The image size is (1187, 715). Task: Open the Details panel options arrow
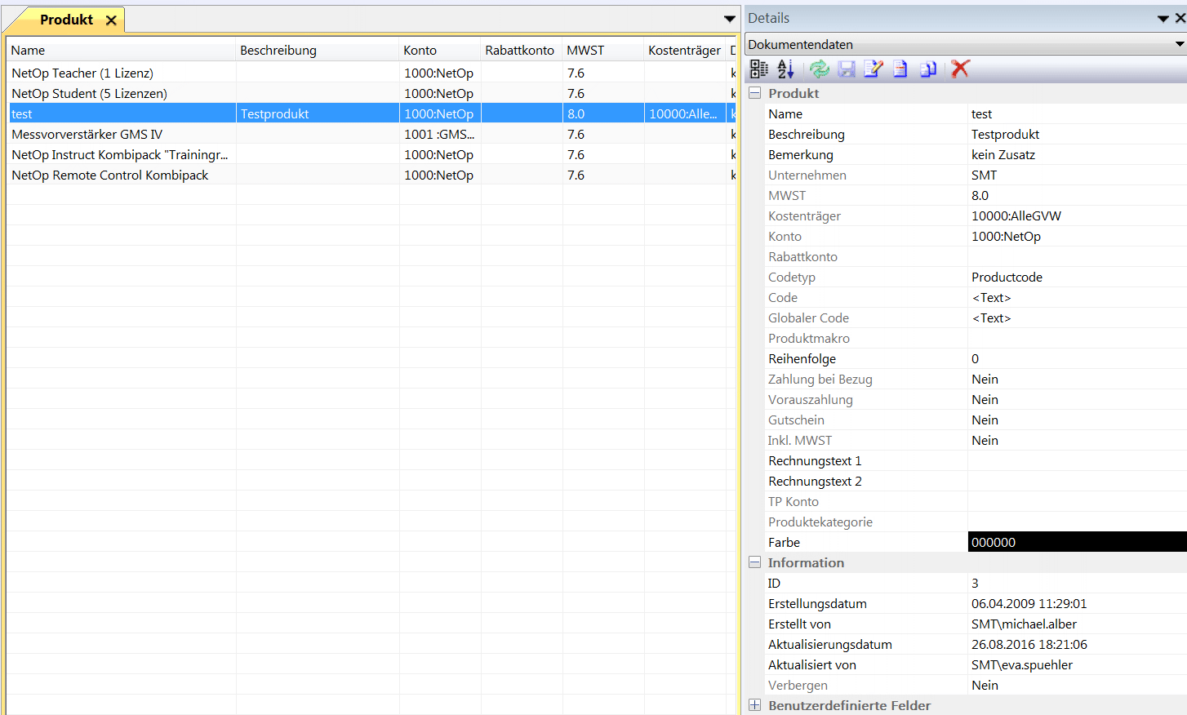pyautogui.click(x=1163, y=18)
